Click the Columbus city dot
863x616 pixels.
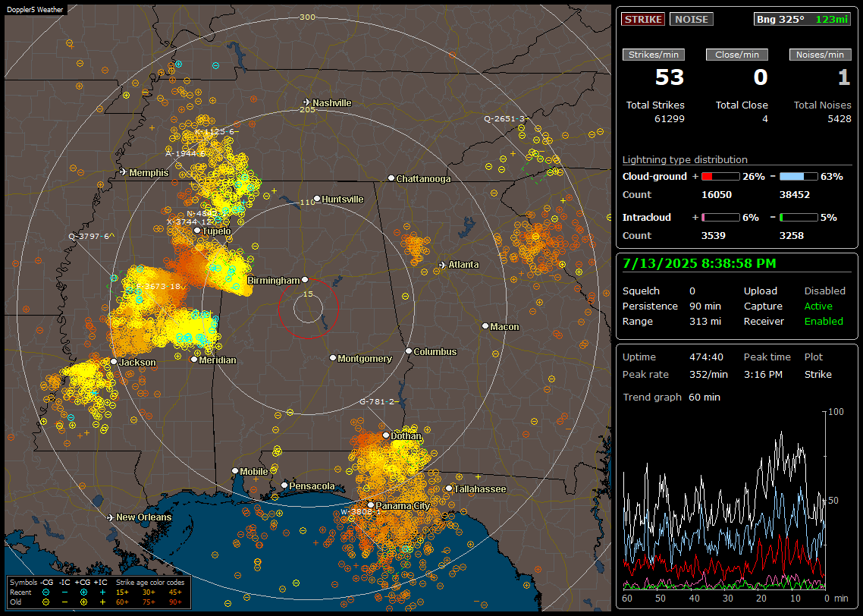pos(409,350)
